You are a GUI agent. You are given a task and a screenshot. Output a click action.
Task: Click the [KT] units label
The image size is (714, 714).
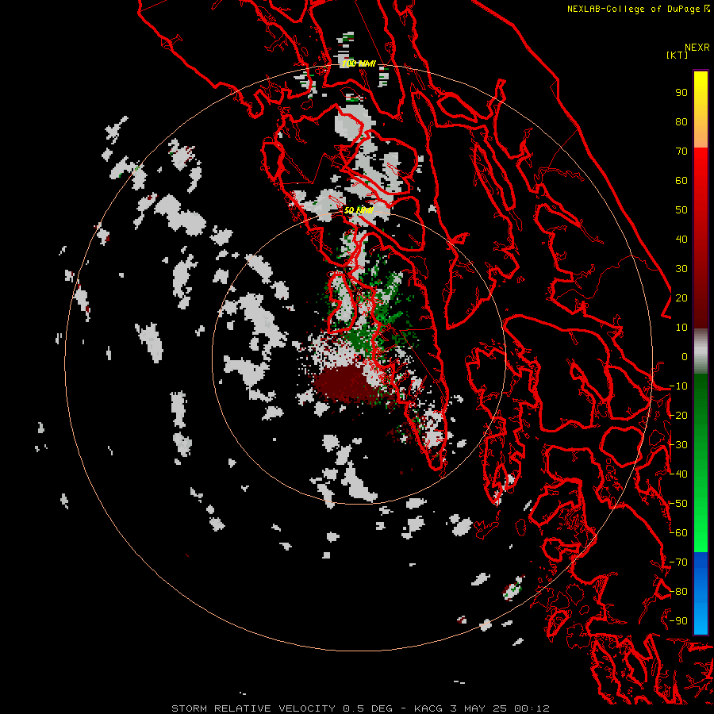[x=677, y=55]
